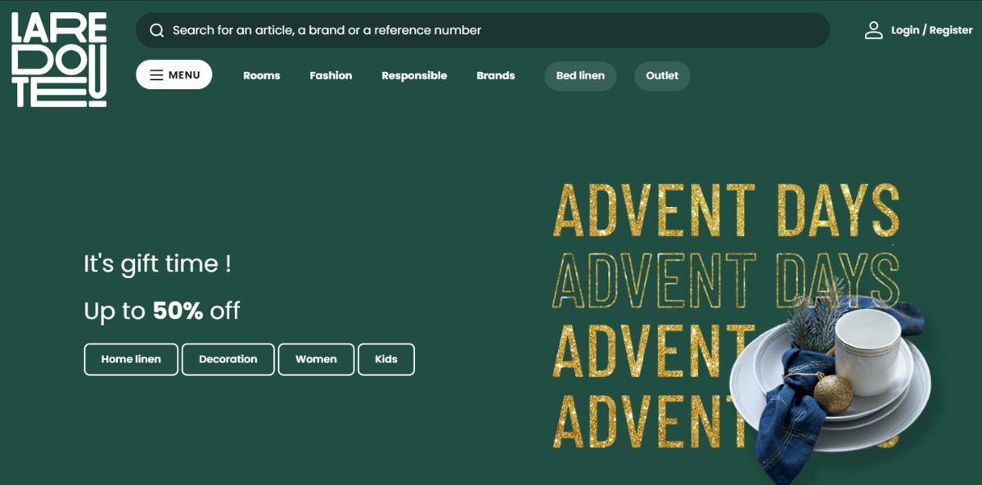Click the Home linen button
Image resolution: width=982 pixels, height=485 pixels.
[131, 359]
